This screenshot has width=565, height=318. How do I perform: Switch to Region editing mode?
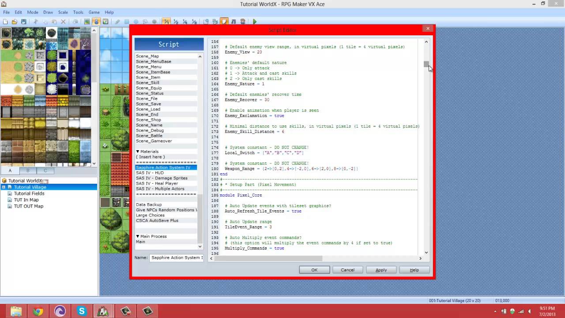(x=105, y=22)
